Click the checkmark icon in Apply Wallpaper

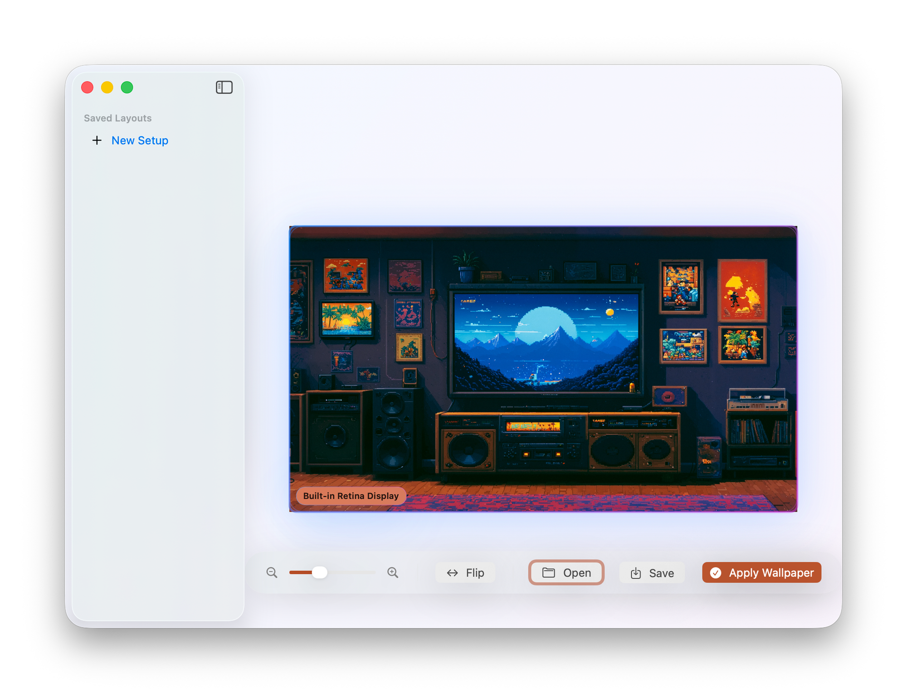click(716, 573)
